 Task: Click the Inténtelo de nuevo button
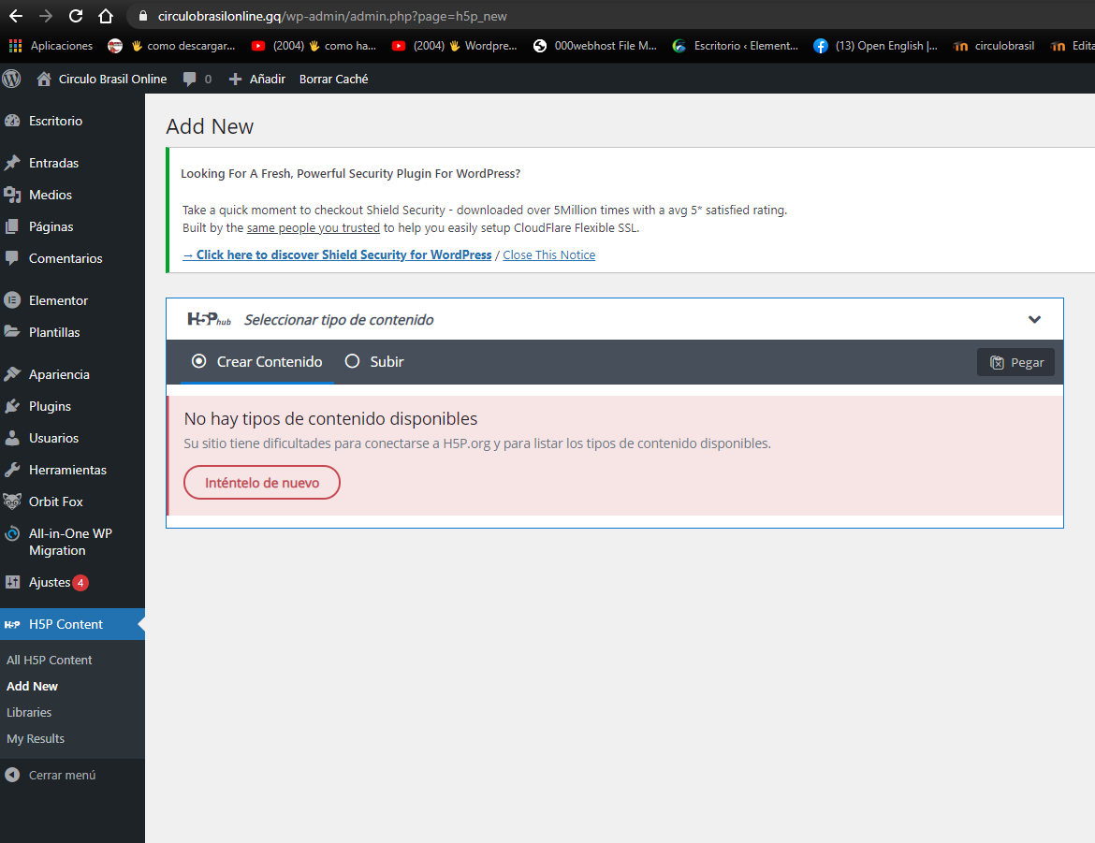click(x=262, y=483)
